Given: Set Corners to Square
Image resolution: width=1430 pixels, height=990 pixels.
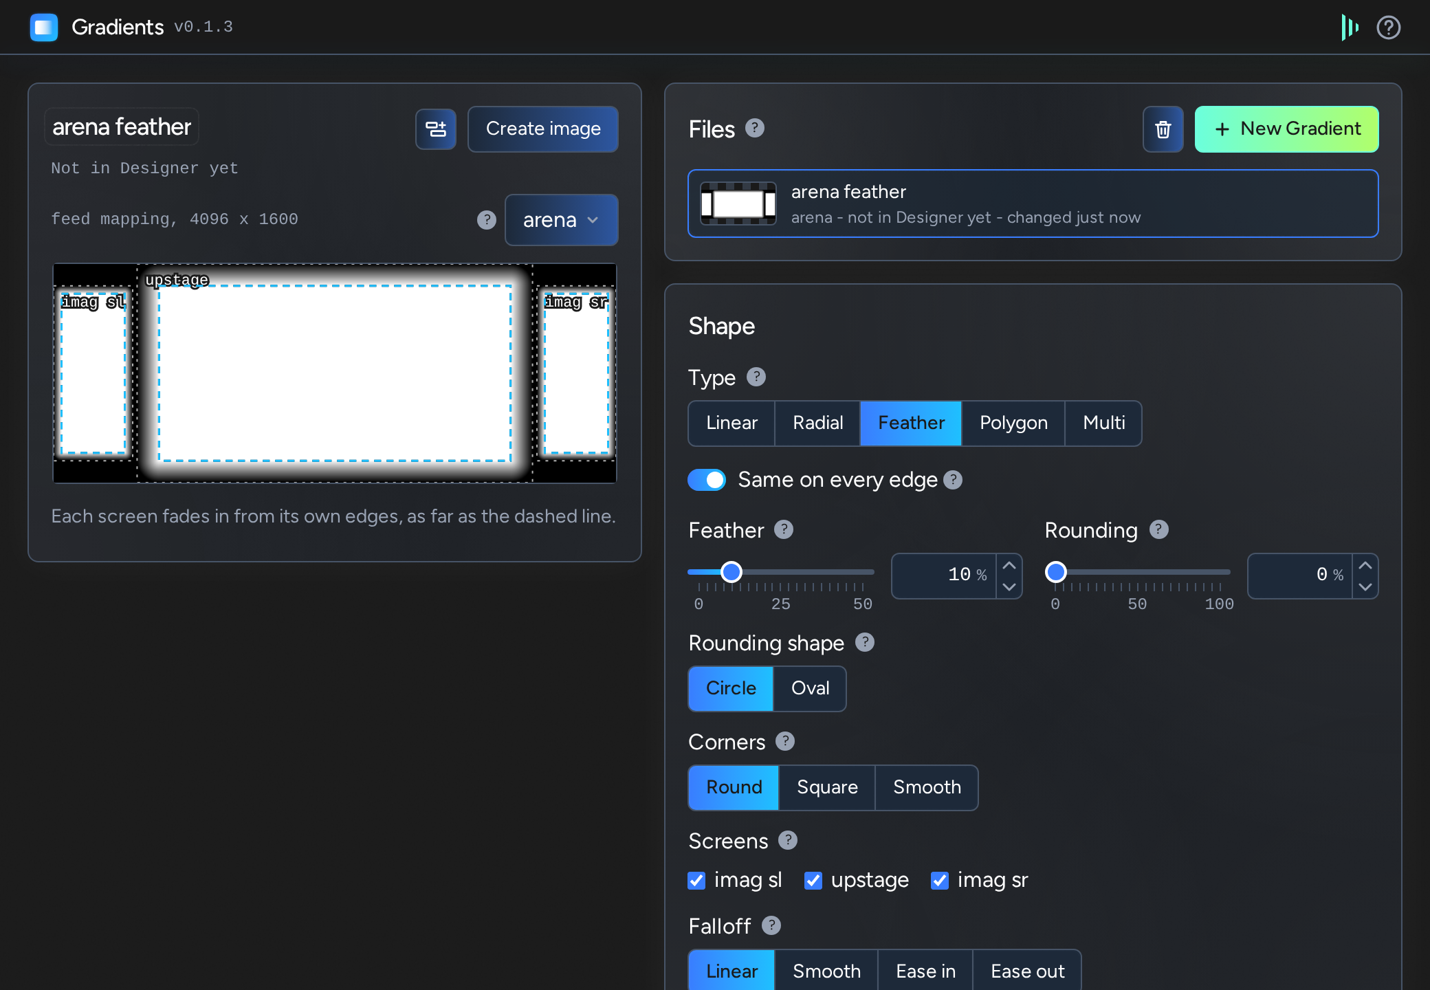Looking at the screenshot, I should coord(827,787).
